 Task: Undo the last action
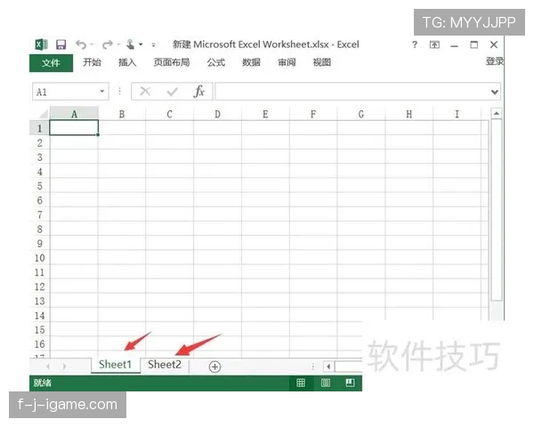click(x=81, y=44)
